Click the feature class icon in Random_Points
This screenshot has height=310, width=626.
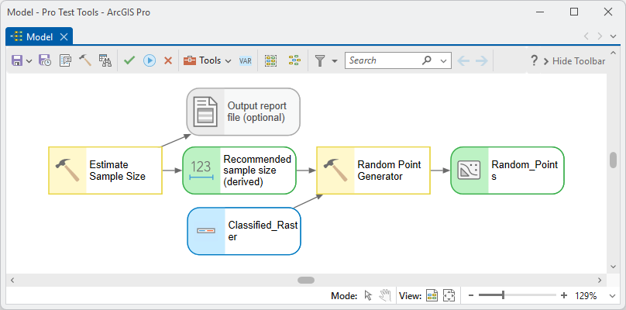469,170
